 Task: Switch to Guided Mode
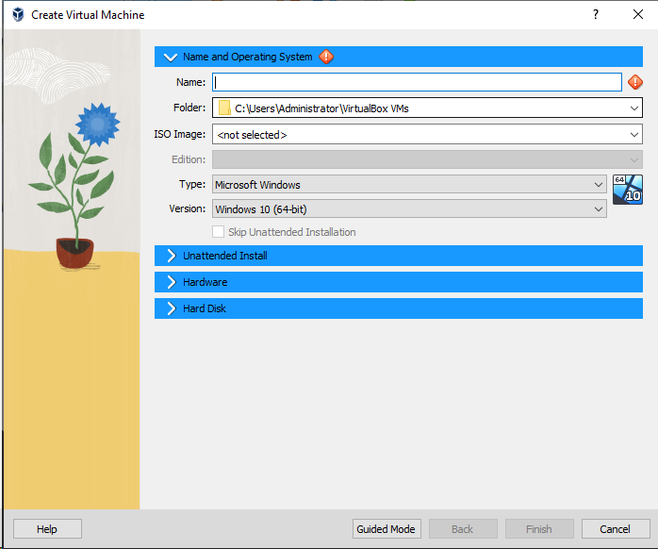386,529
